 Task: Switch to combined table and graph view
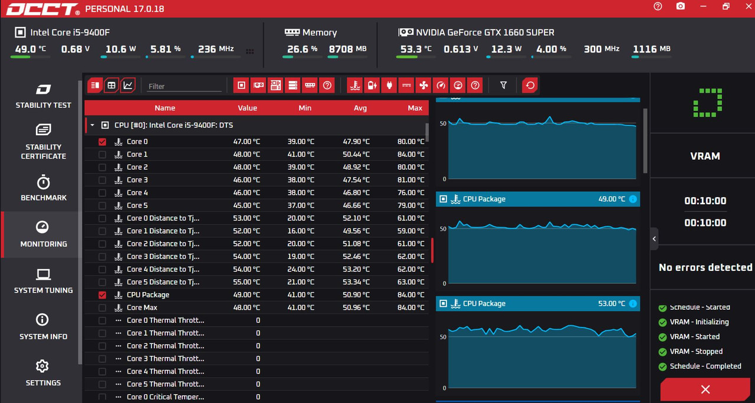(x=95, y=86)
